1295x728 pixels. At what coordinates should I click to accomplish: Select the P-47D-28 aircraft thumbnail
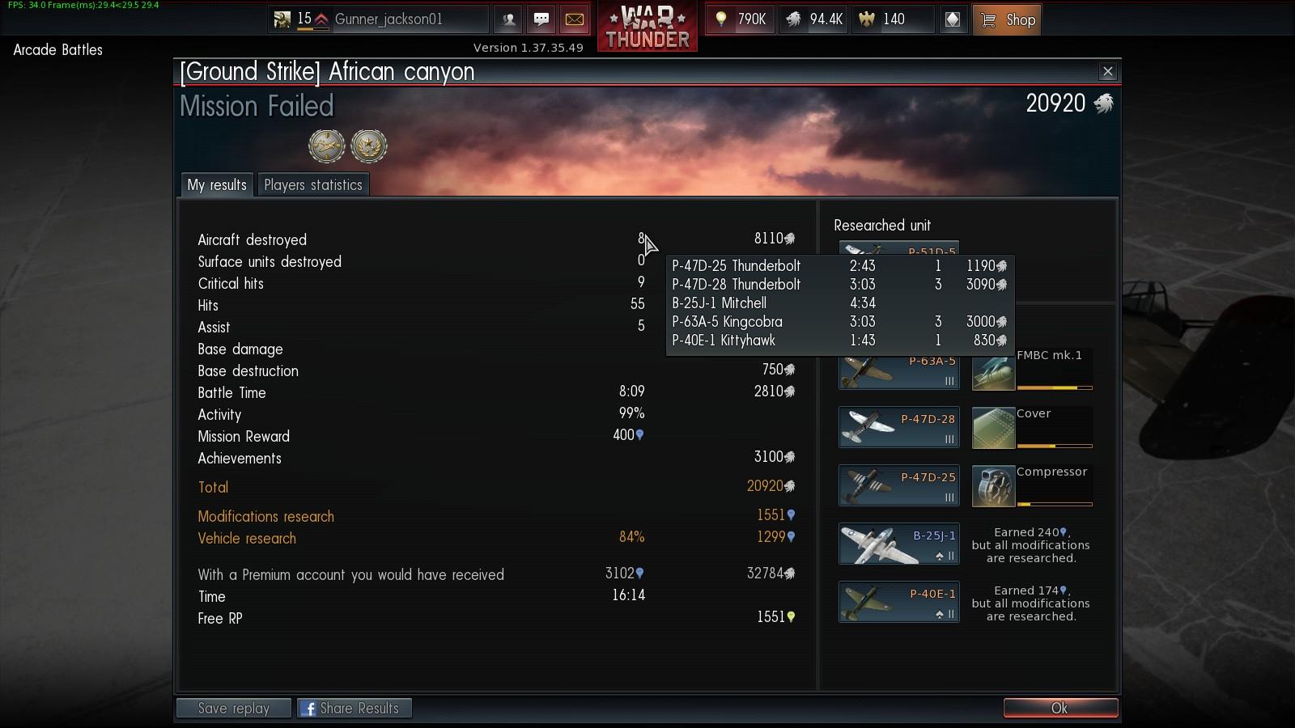899,427
